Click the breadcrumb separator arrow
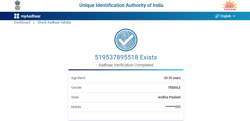 [x=34, y=23]
